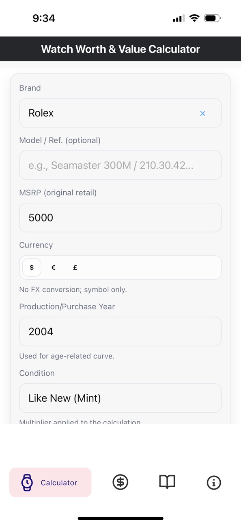The height and width of the screenshot is (525, 241).
Task: Open the open-book guide tab
Action: coord(167,482)
